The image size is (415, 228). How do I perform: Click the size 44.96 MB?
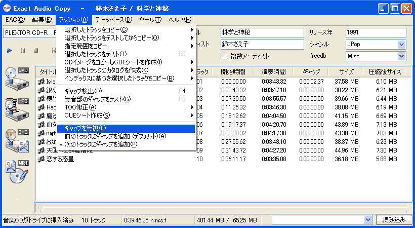[347, 150]
